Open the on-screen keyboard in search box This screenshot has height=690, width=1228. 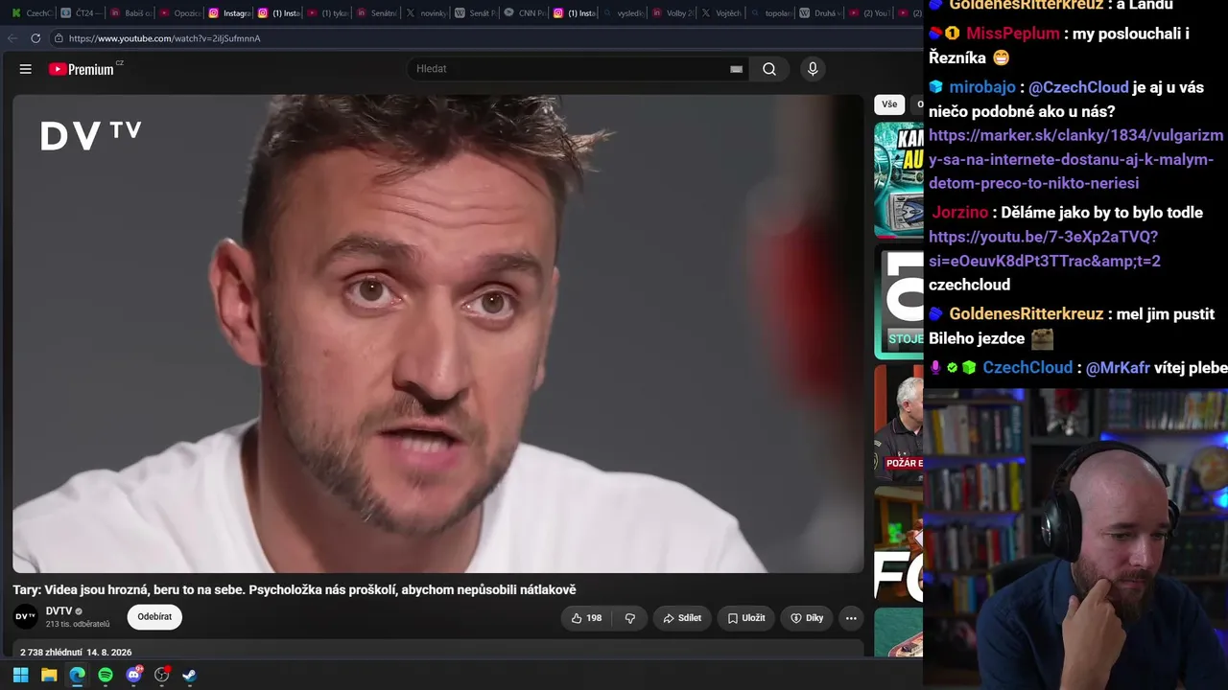[736, 69]
